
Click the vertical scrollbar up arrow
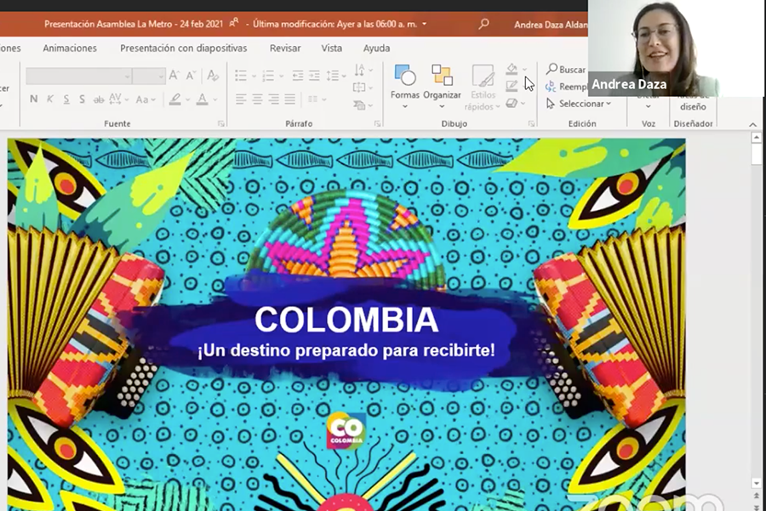(757, 138)
